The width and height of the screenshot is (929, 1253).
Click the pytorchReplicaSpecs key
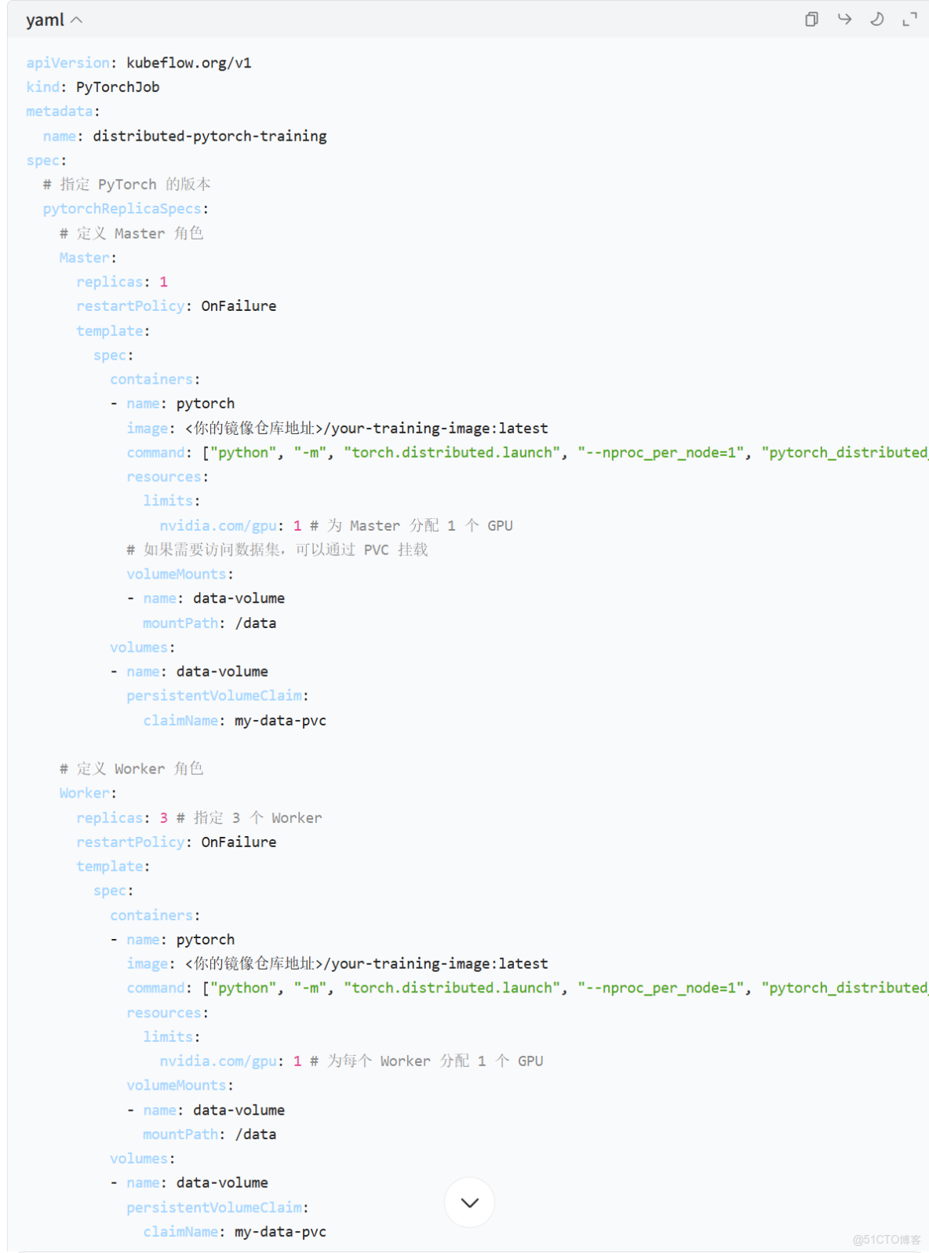click(x=122, y=209)
